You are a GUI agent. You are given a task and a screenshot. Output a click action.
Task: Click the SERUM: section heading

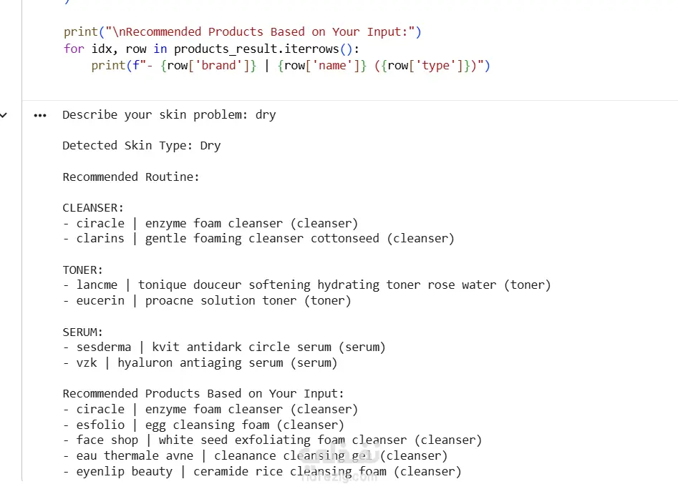coord(82,332)
